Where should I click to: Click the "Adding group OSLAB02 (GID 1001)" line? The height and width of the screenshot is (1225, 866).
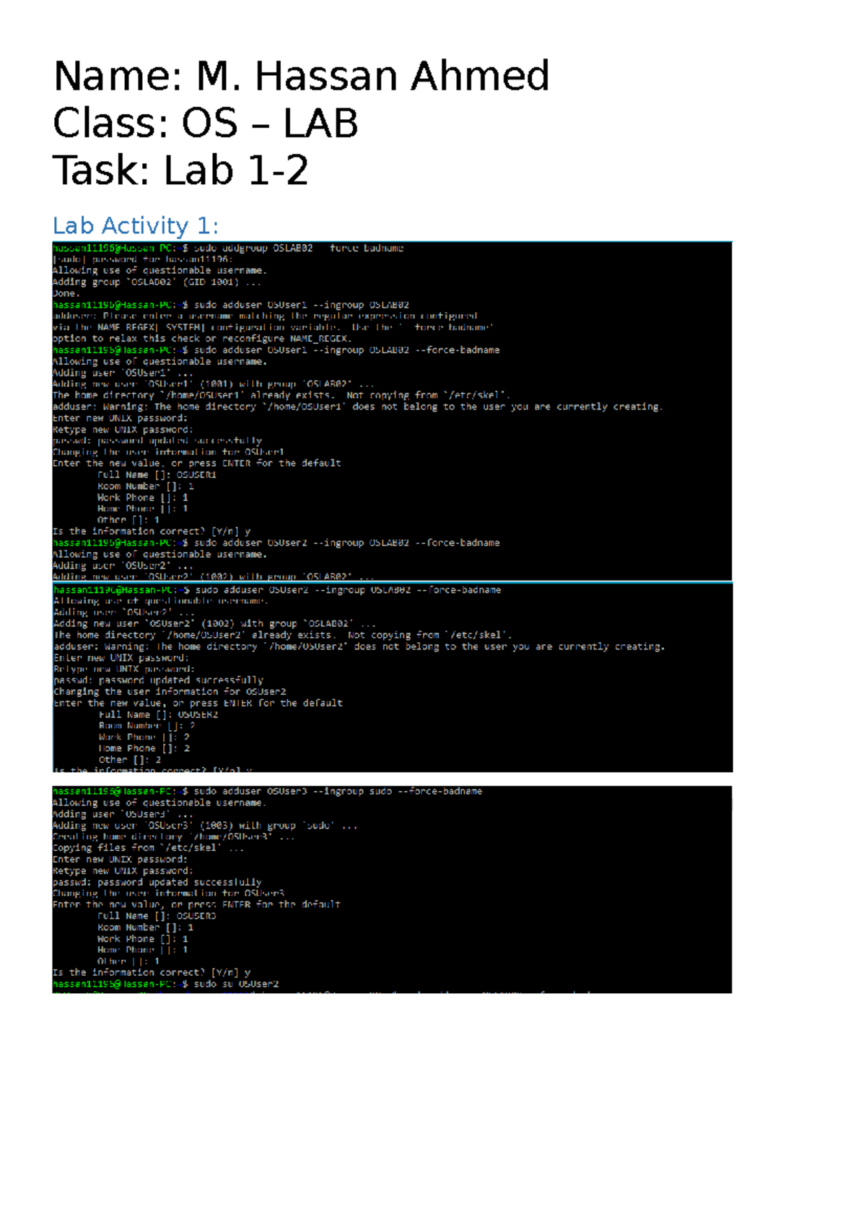coord(157,282)
